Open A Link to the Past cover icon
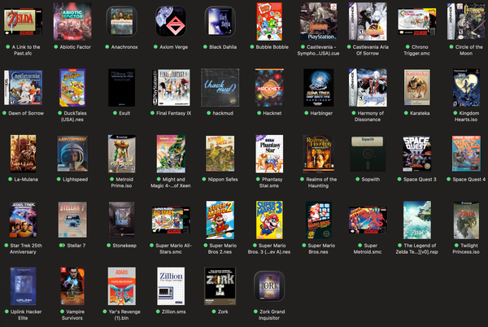The width and height of the screenshot is (488, 327). tap(23, 21)
